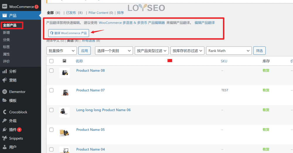Click the 库存 column header
293x153 pixels.
click(x=266, y=61)
